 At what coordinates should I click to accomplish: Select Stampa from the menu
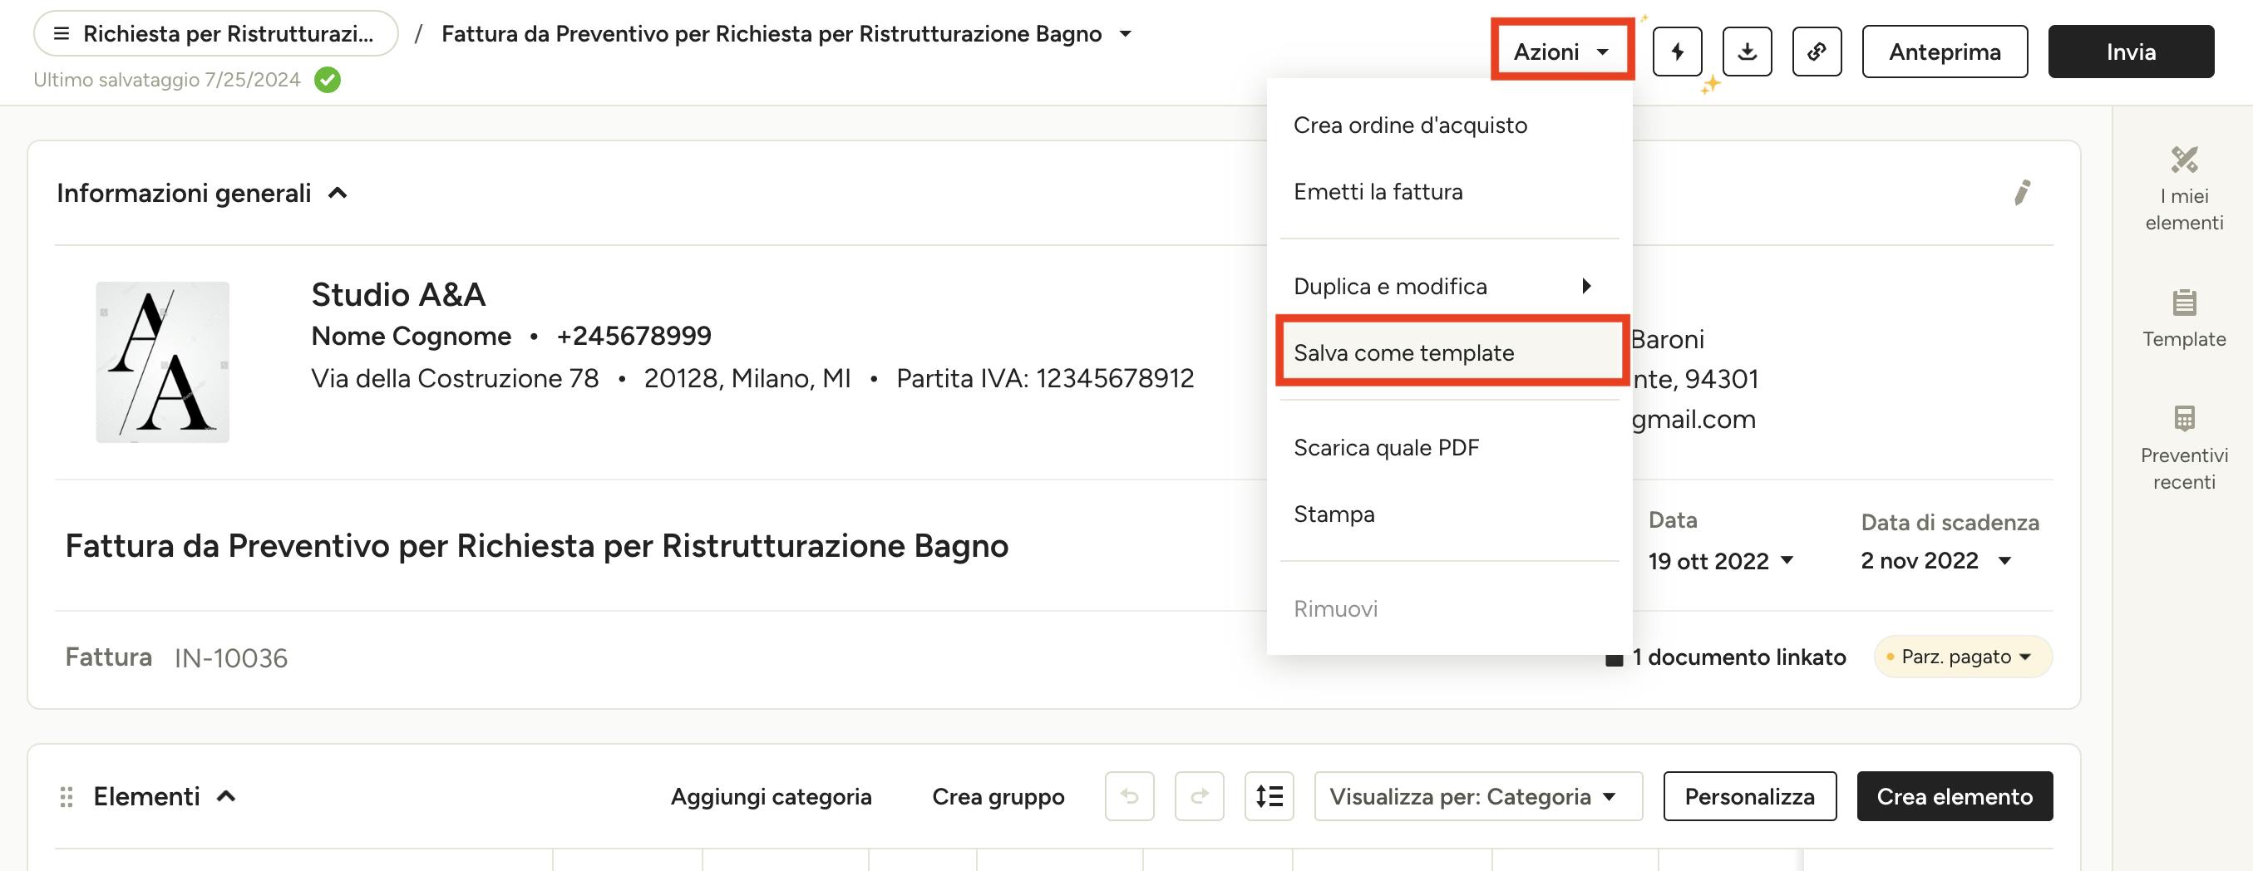[1449, 514]
